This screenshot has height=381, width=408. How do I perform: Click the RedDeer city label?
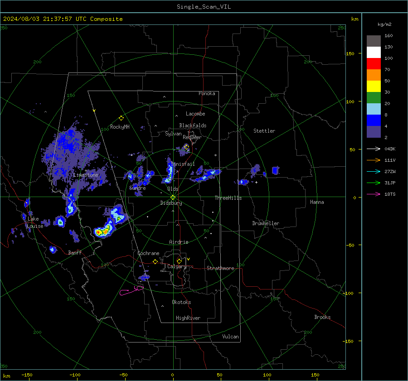[192, 137]
